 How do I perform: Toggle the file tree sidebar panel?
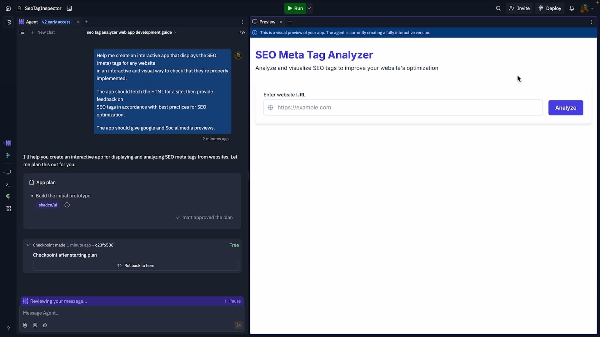8,22
